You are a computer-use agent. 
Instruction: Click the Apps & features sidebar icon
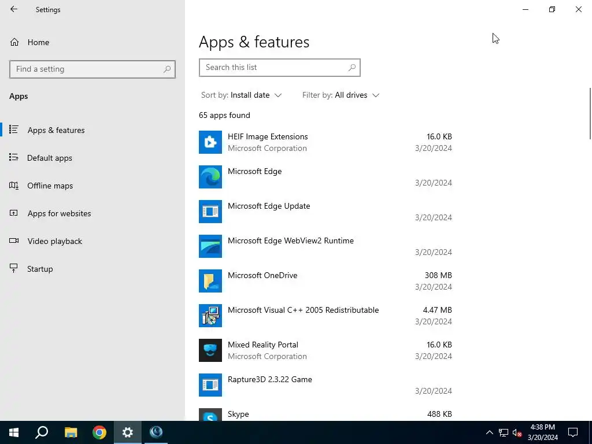[x=14, y=129]
